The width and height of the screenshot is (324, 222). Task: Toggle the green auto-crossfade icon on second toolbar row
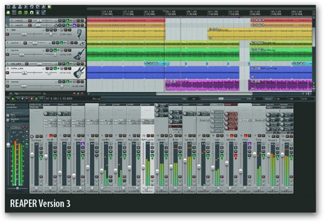coord(8,12)
